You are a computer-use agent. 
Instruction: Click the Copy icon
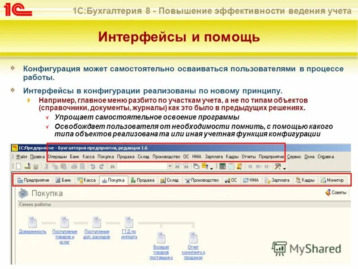coord(55,166)
